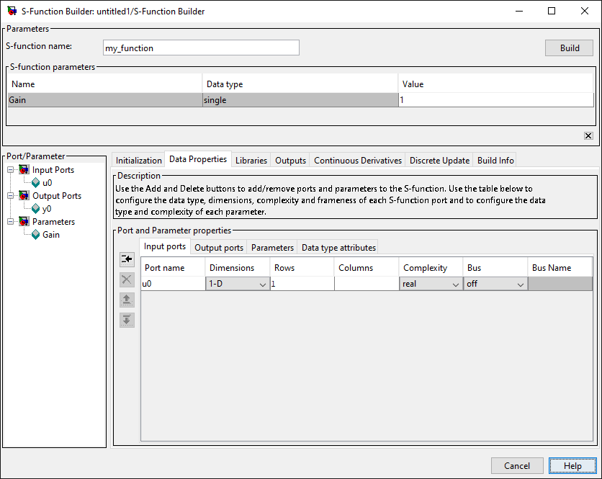Open the Dimensions dropdown for u0
602x479 pixels.
262,285
